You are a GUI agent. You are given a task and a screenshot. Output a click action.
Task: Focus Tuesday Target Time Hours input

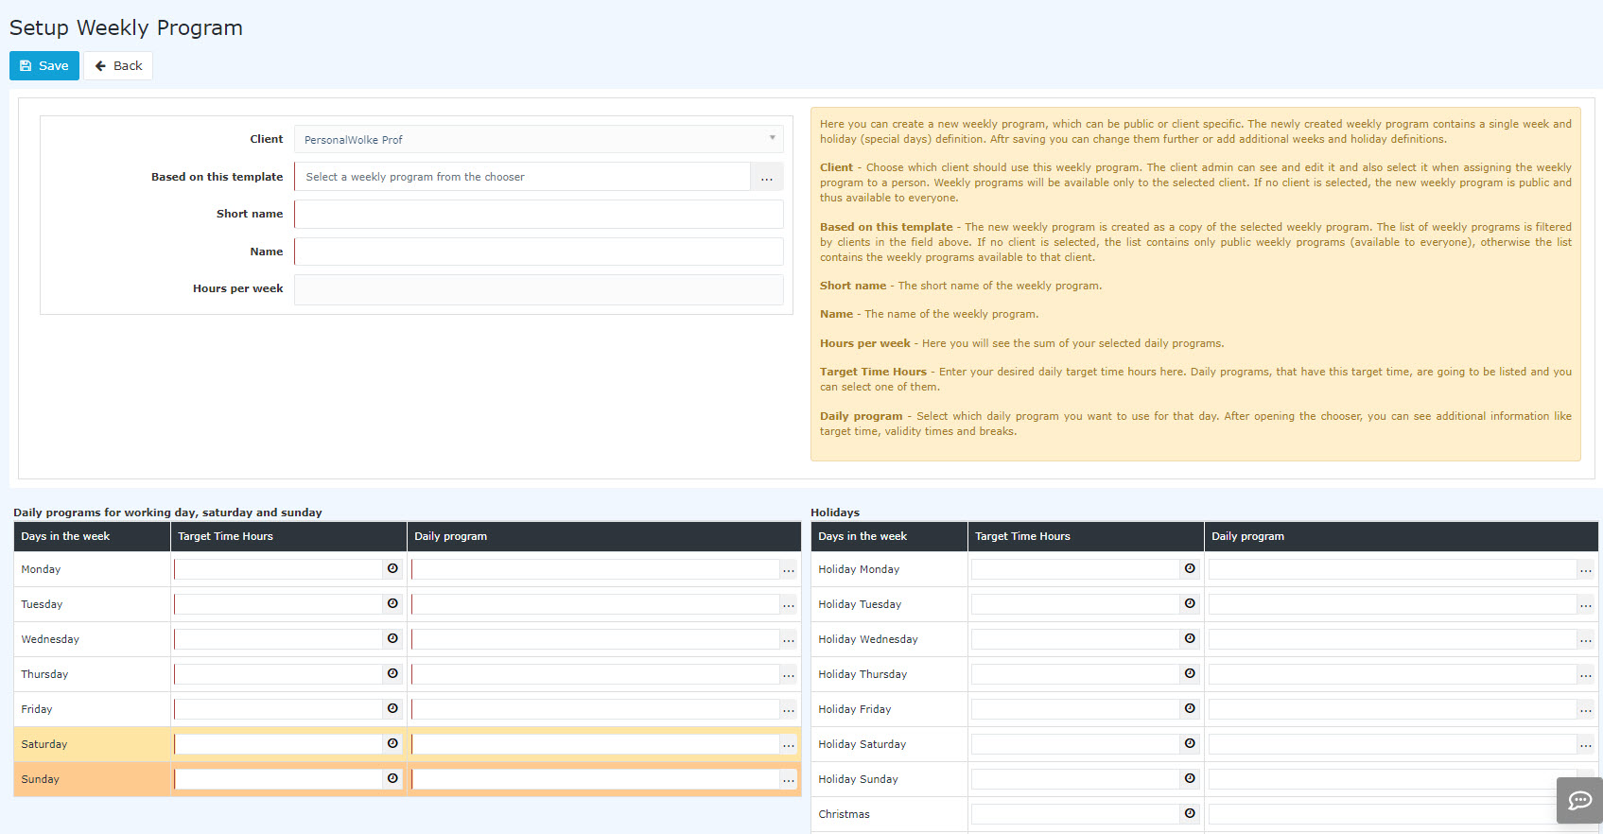tap(279, 604)
